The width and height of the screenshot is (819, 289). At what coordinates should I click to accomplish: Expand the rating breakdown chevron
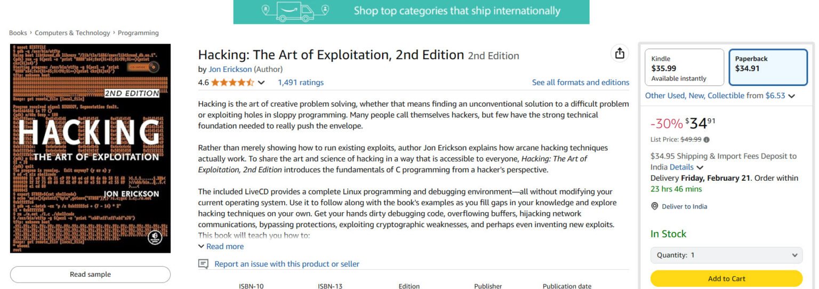pyautogui.click(x=261, y=83)
